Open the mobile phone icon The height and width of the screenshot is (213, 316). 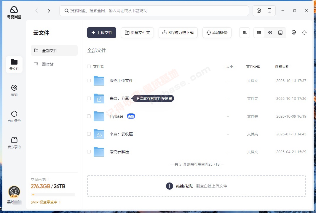(269, 11)
